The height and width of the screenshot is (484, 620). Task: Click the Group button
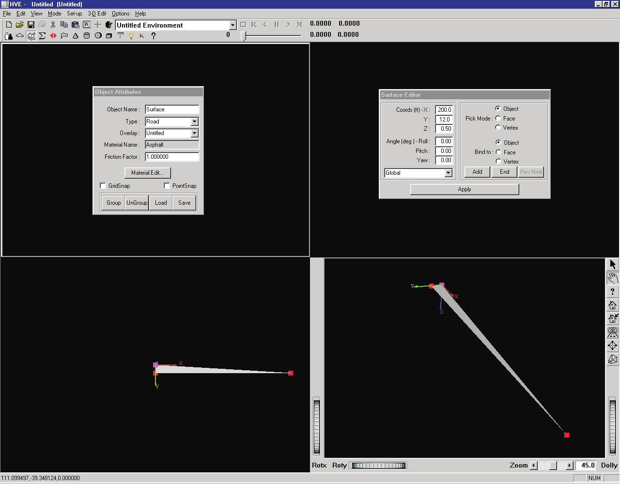pos(113,203)
